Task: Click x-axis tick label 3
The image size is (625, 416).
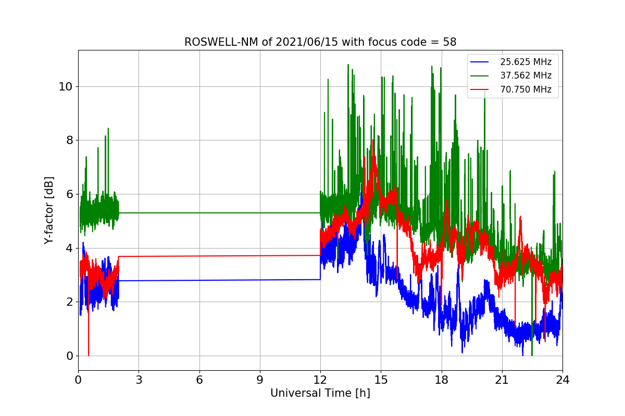Action: pos(139,380)
